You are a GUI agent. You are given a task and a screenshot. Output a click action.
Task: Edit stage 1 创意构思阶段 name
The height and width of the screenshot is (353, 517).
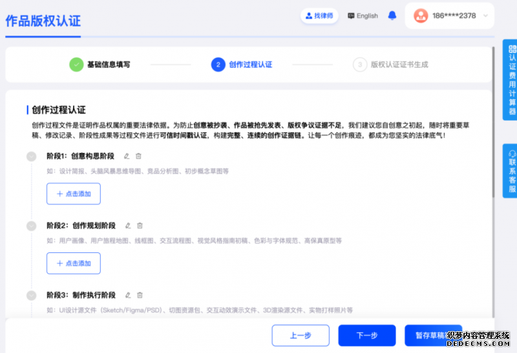(127, 156)
